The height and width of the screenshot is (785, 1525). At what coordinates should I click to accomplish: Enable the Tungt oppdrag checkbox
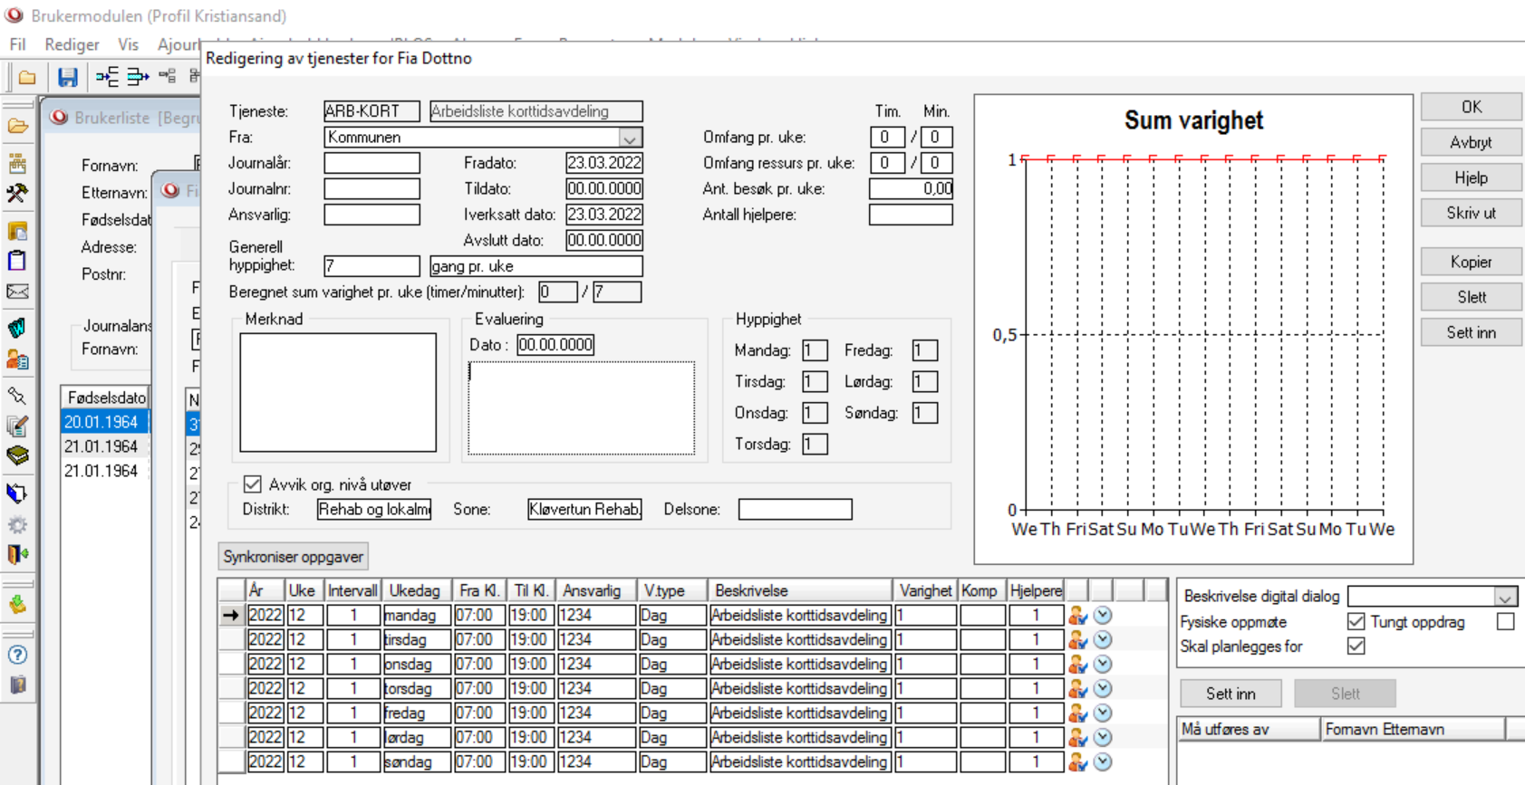[x=1505, y=622]
